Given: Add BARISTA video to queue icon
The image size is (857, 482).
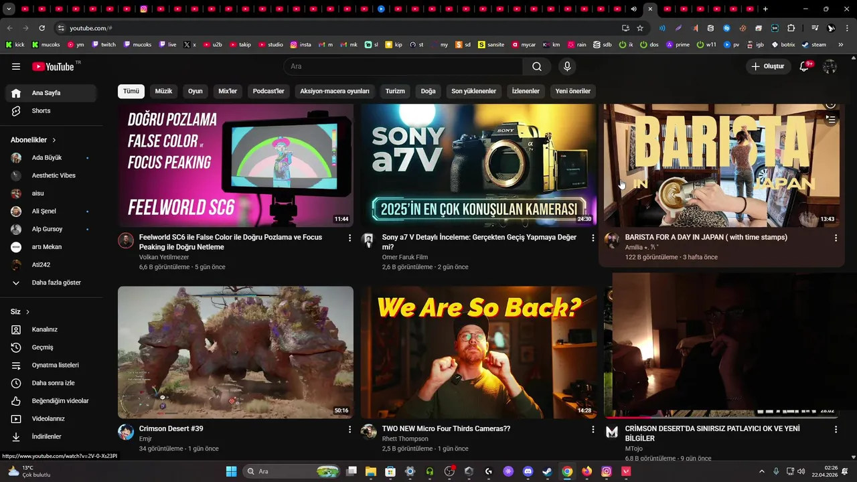Looking at the screenshot, I should [x=830, y=120].
